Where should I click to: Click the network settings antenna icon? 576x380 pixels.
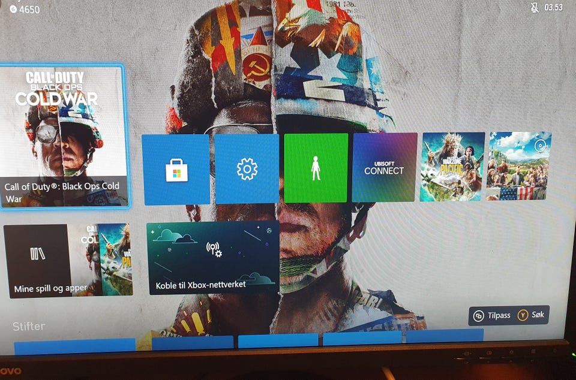tap(214, 249)
